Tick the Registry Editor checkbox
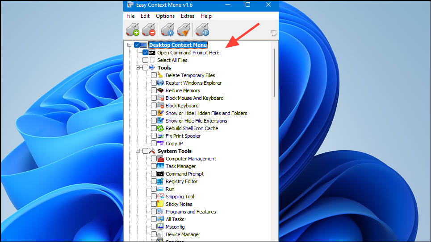431x242 pixels. [x=154, y=181]
